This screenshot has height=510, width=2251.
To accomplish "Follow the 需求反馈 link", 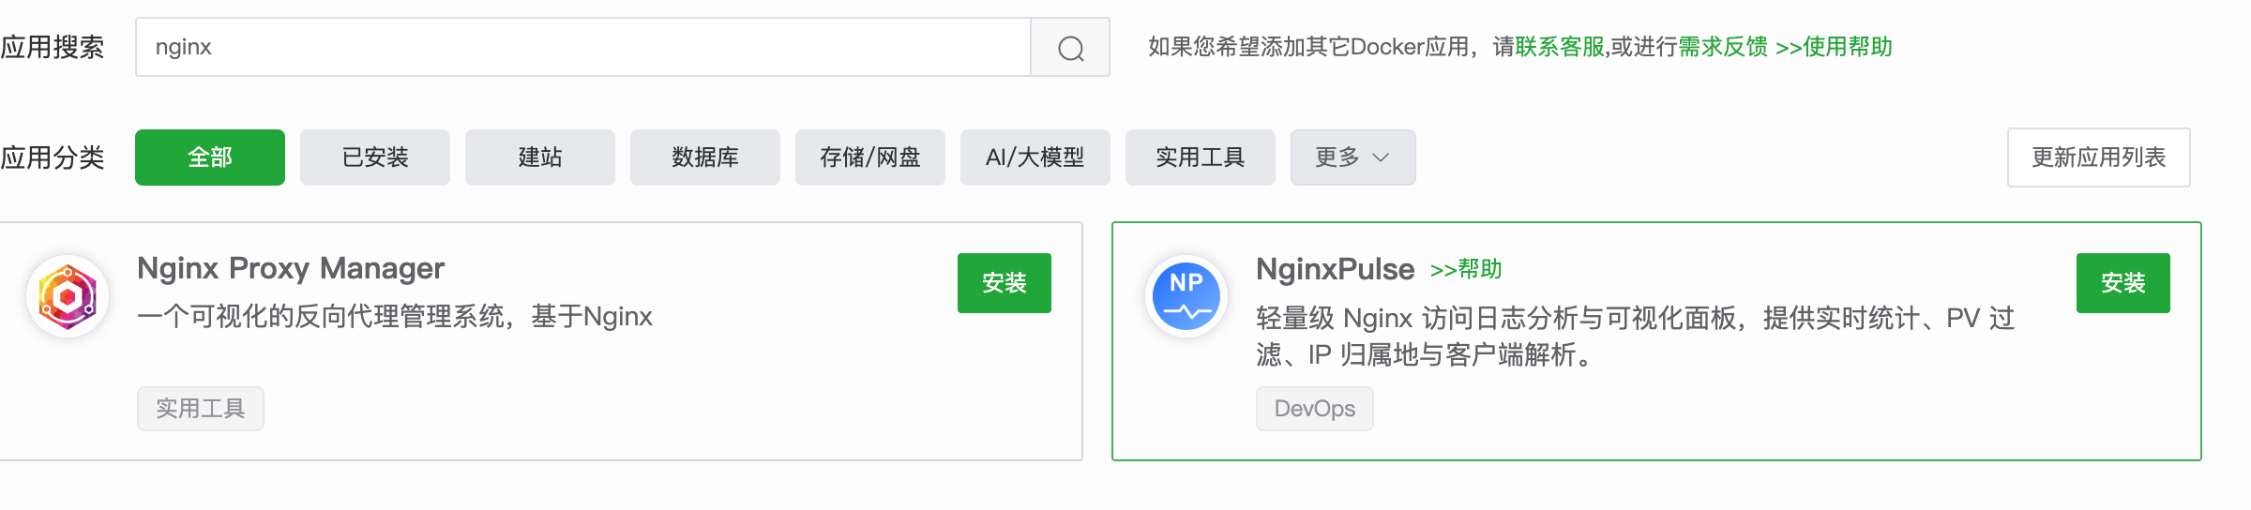I will [1723, 47].
